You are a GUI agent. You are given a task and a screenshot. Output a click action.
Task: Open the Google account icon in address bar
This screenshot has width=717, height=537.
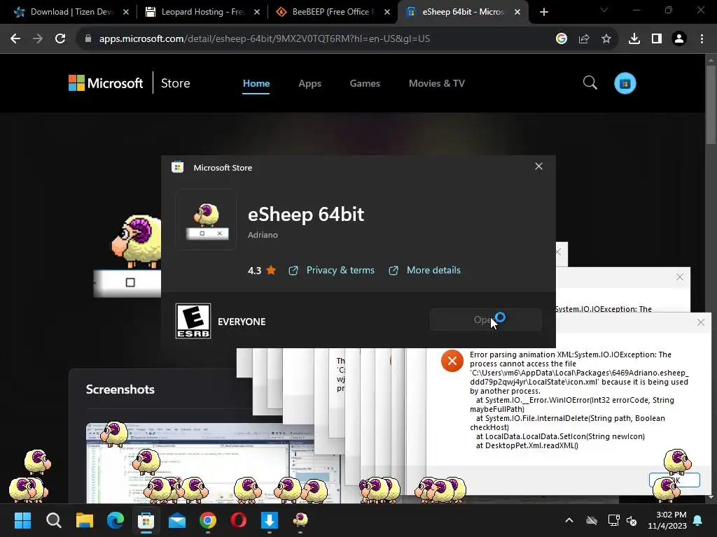point(562,39)
